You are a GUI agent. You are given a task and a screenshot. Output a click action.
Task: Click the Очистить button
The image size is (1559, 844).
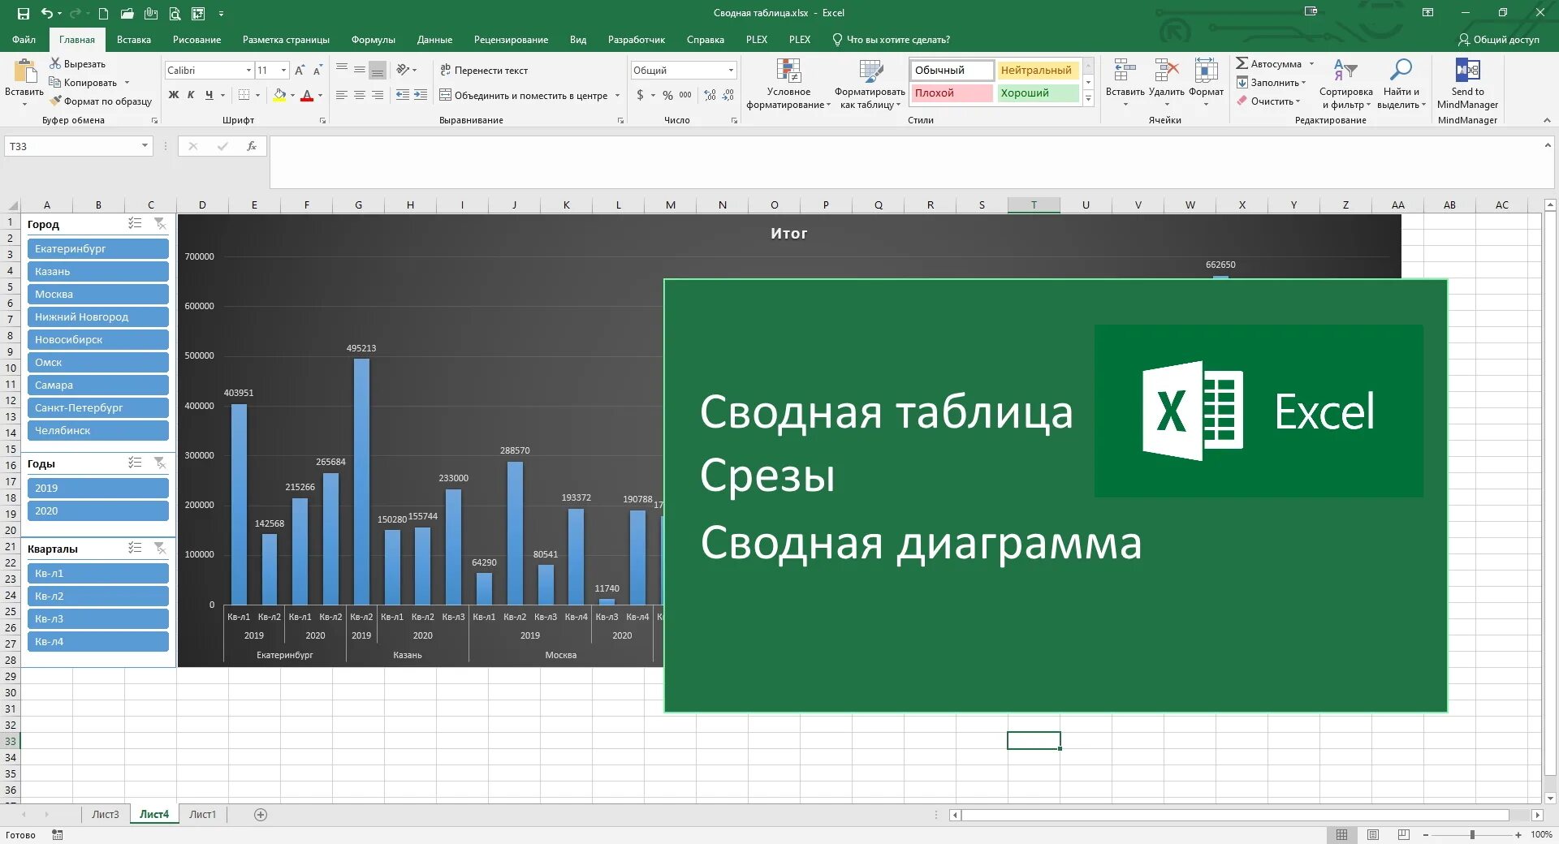[x=1266, y=101]
